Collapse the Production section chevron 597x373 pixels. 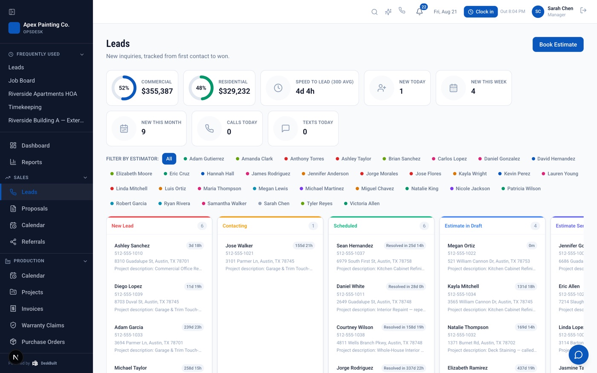85,261
